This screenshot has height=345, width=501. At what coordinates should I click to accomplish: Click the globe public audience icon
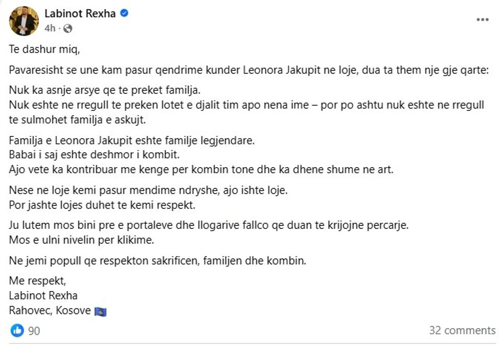69,28
